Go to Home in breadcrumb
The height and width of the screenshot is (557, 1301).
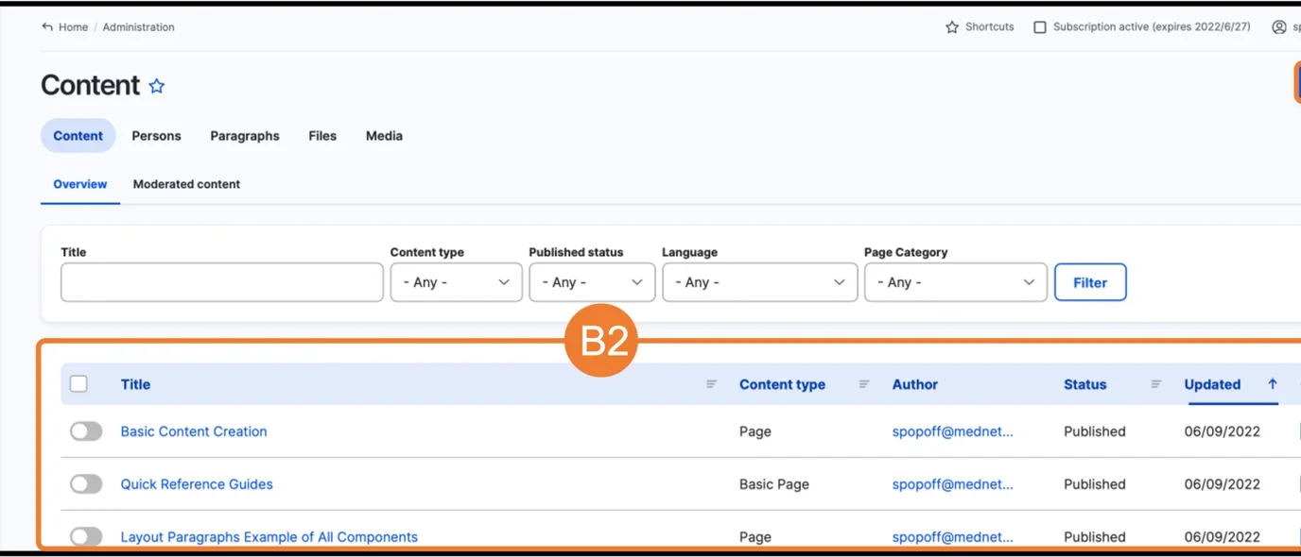tap(73, 27)
